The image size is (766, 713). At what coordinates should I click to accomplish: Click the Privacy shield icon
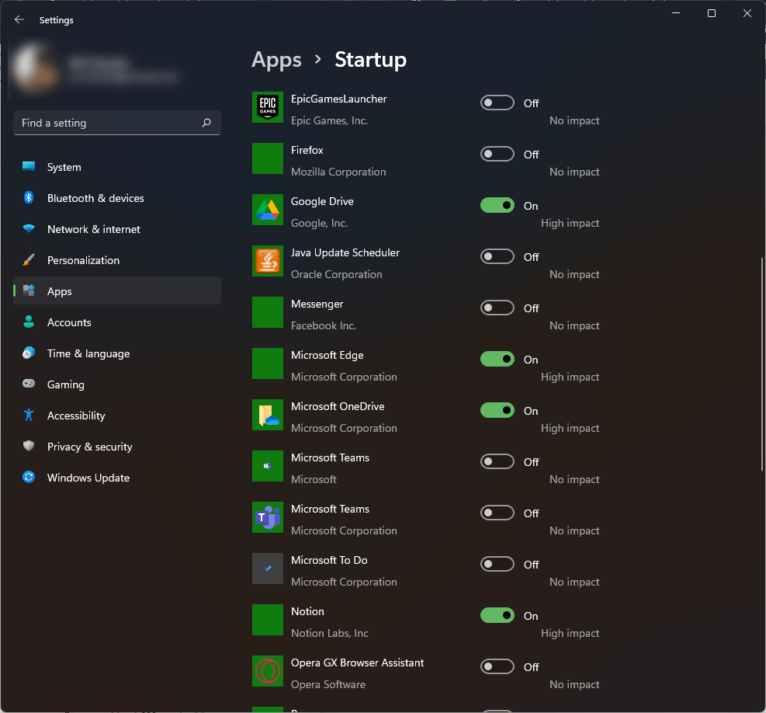(x=29, y=446)
